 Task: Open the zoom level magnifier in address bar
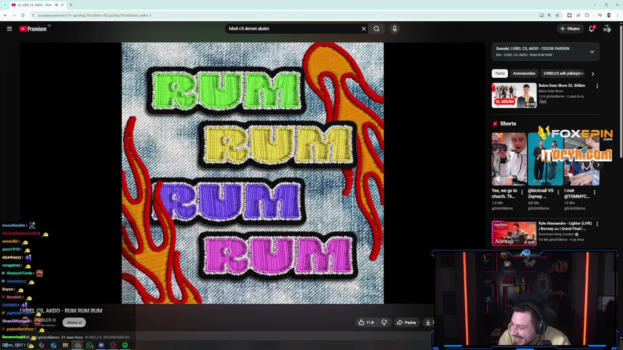tap(550, 15)
